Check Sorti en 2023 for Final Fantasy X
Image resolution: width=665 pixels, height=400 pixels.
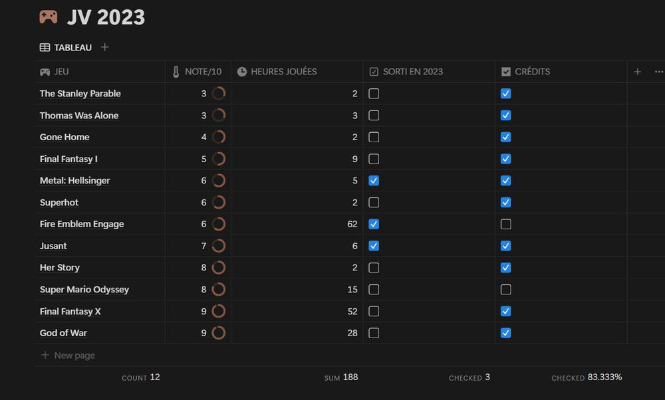tap(374, 311)
